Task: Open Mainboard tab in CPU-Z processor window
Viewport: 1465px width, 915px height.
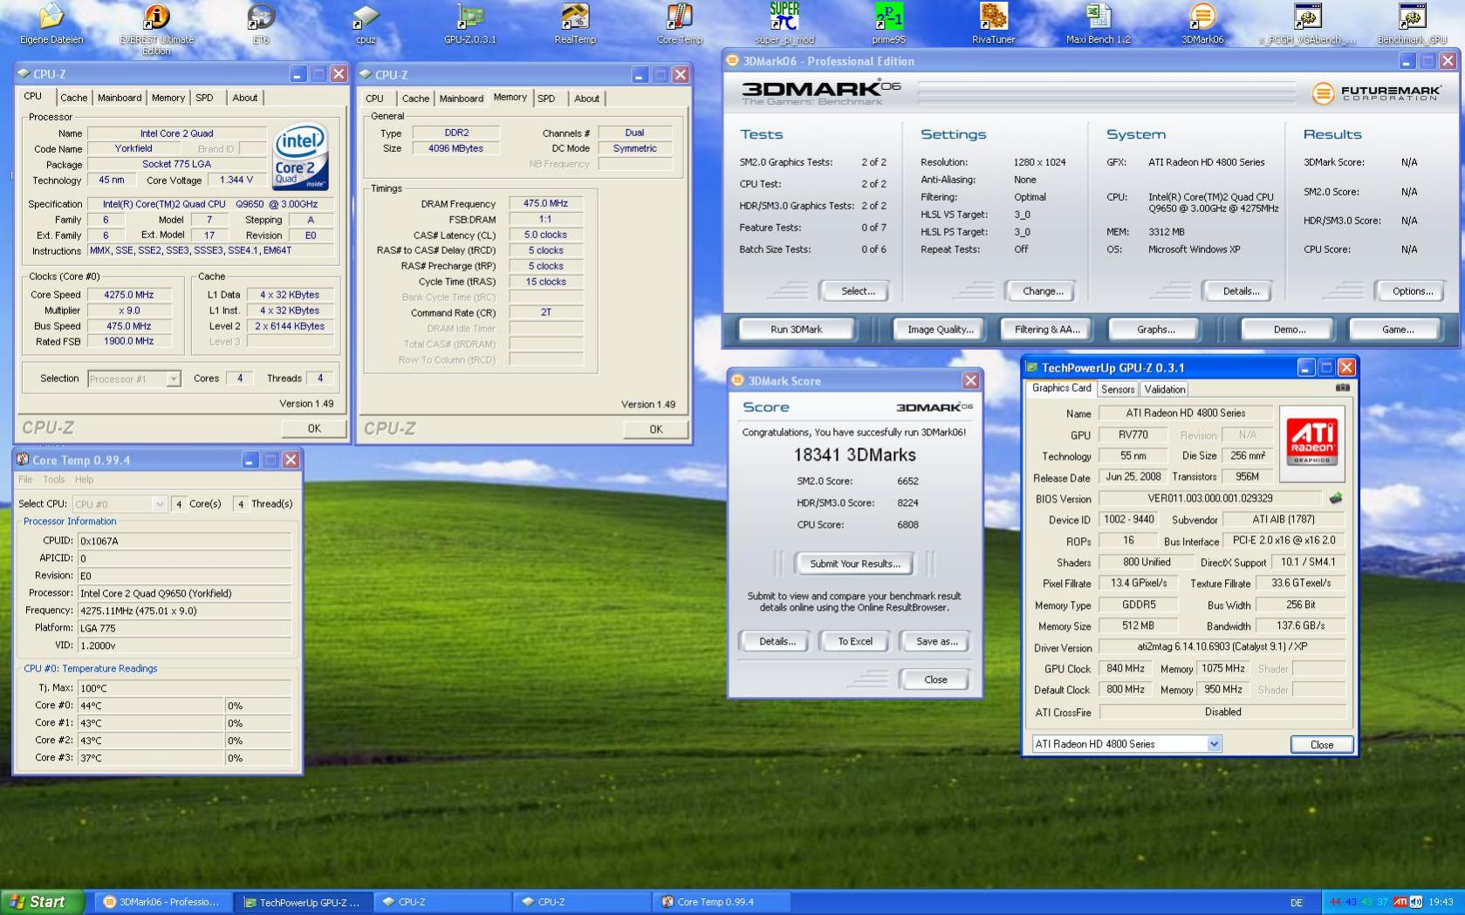Action: coord(120,98)
